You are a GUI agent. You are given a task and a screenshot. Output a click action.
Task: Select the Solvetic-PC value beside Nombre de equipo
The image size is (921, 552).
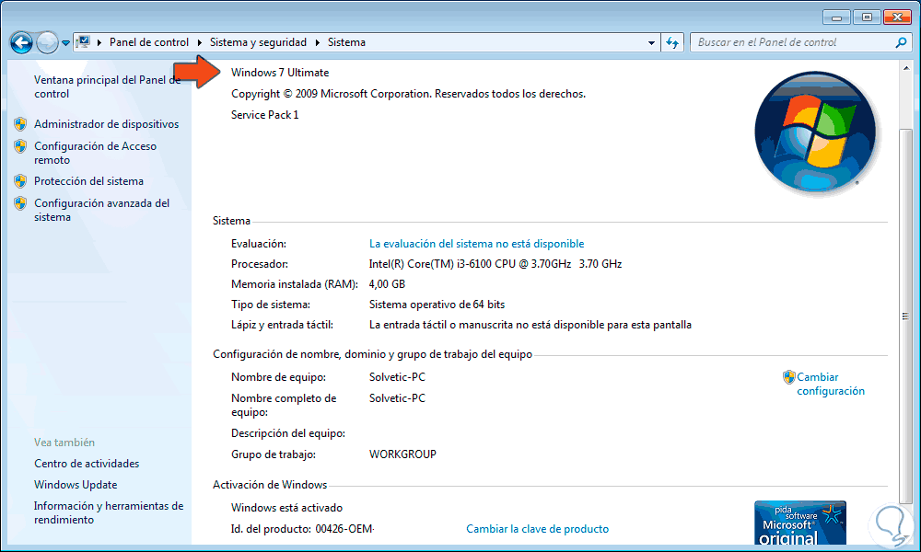click(x=397, y=376)
